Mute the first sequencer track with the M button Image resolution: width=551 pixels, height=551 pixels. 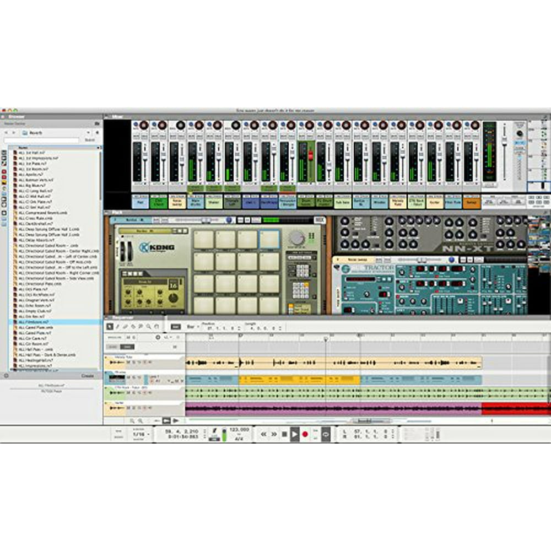click(127, 362)
